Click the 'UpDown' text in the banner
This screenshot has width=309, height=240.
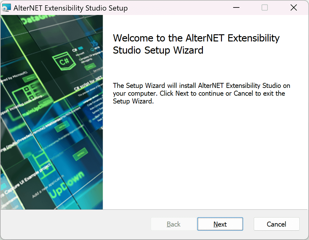click(x=66, y=183)
